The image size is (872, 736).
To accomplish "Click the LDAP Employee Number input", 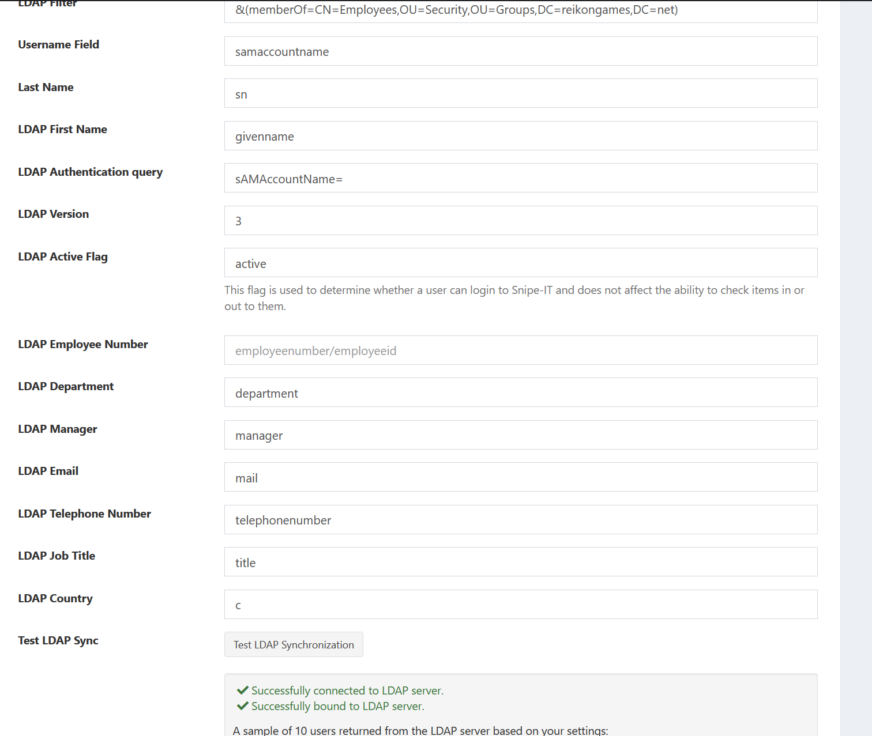I will pos(521,350).
